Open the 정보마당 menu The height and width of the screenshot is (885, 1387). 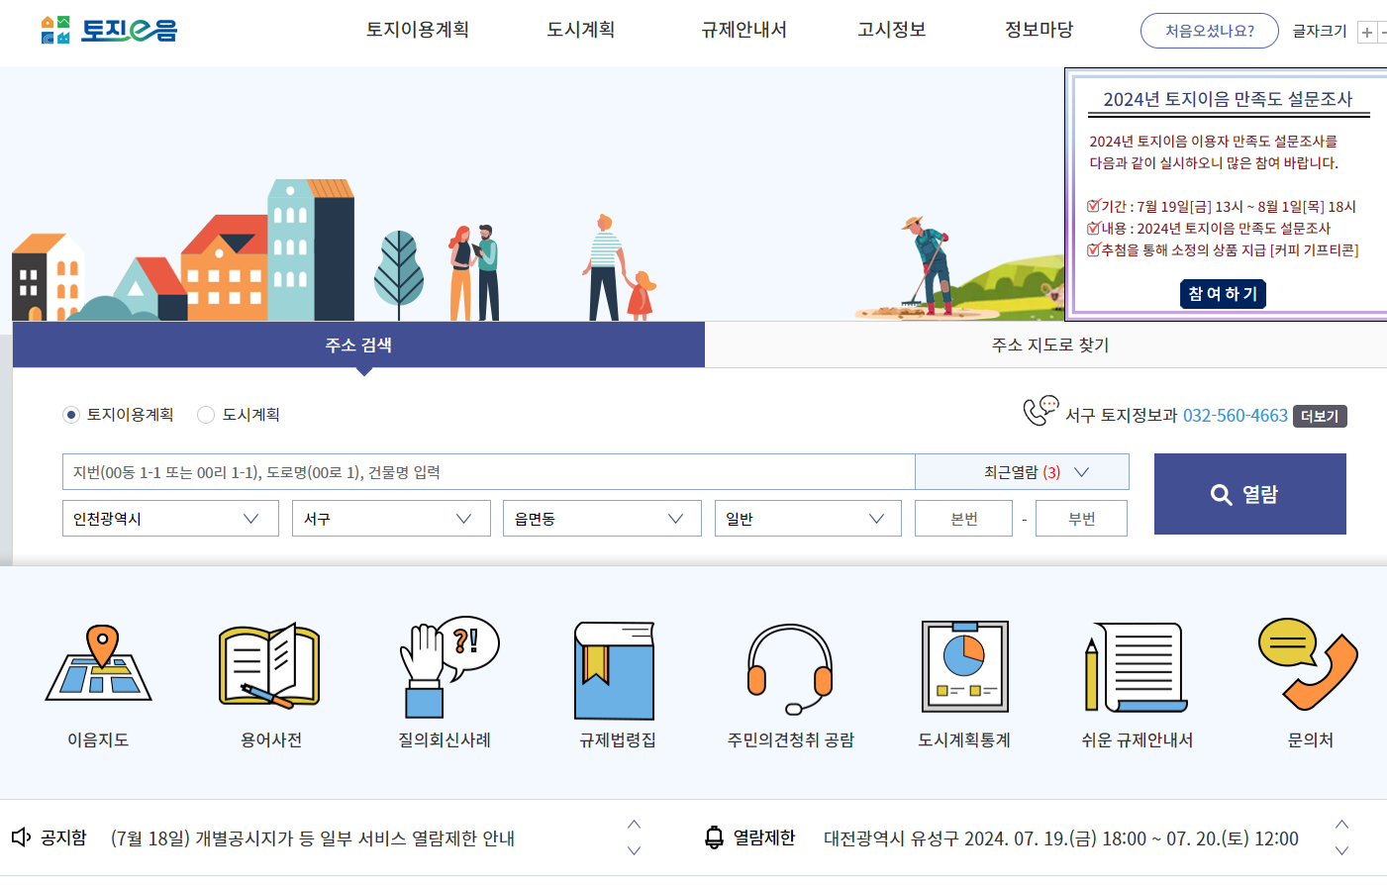pos(1040,30)
